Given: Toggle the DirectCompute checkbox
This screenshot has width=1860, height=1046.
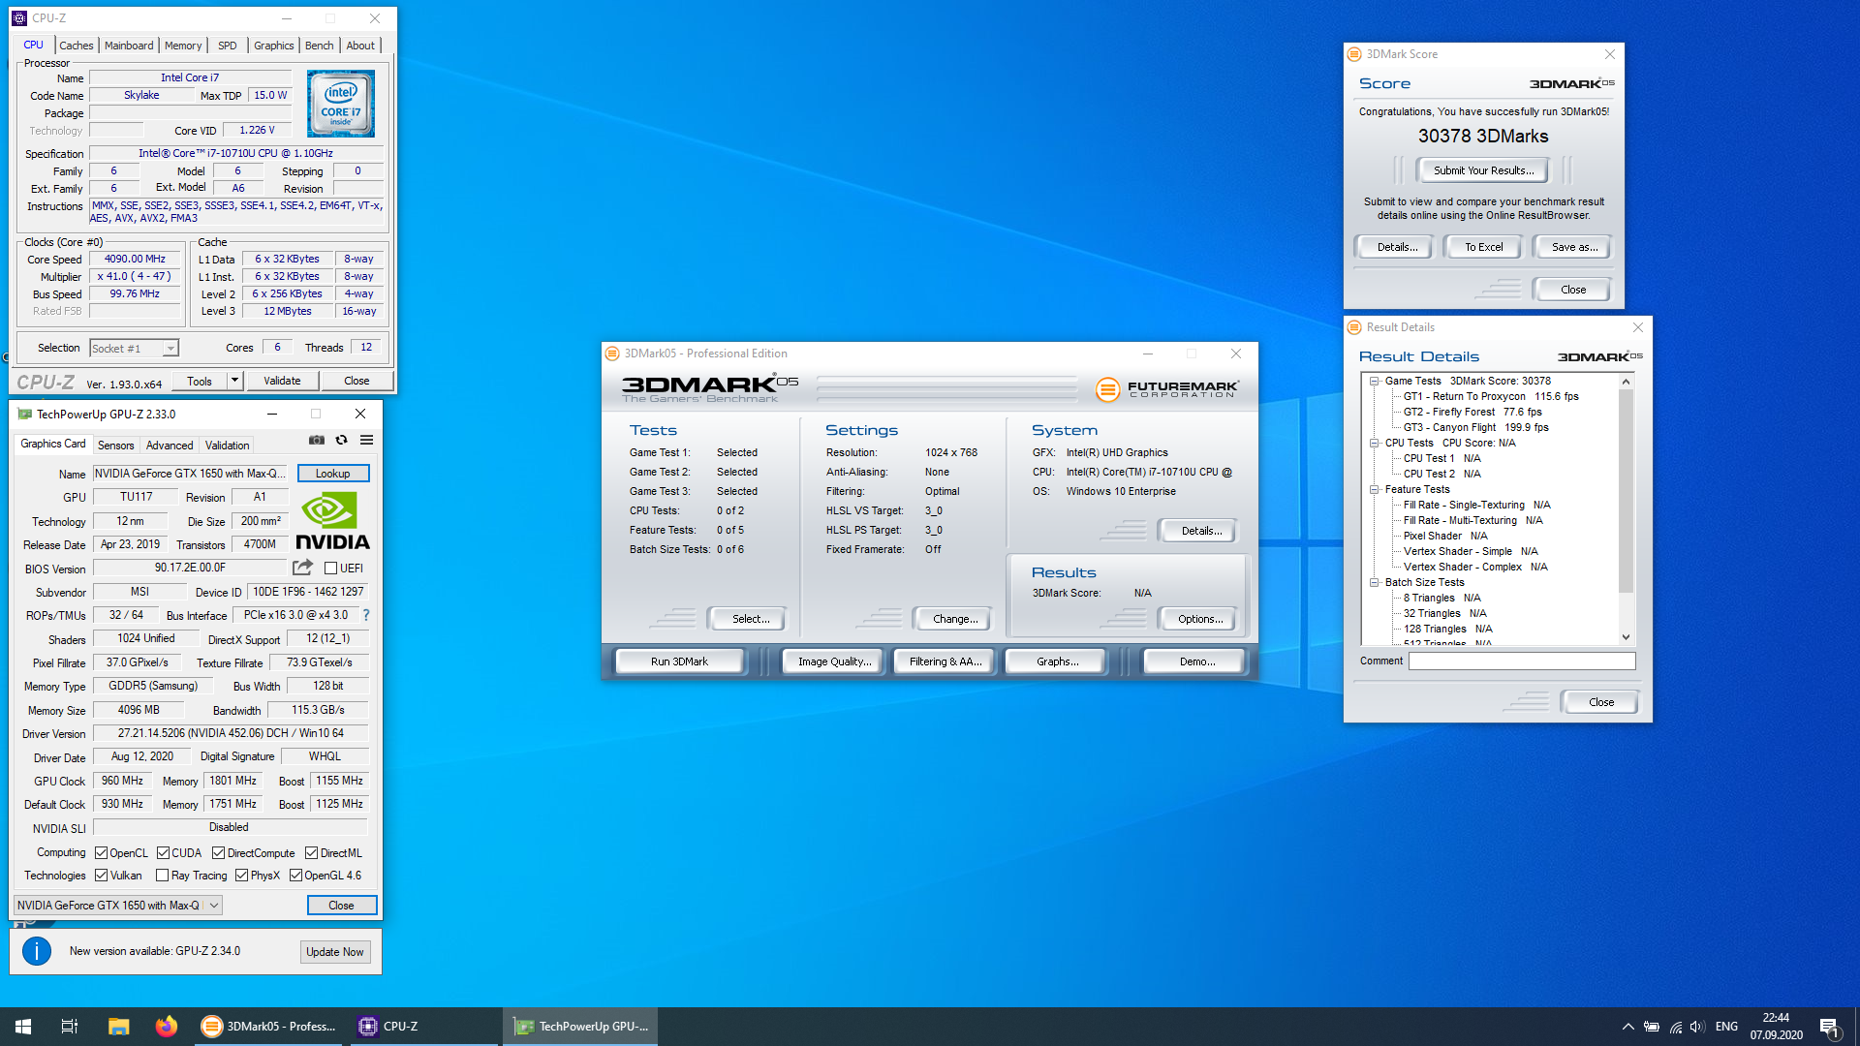Looking at the screenshot, I should tap(218, 853).
